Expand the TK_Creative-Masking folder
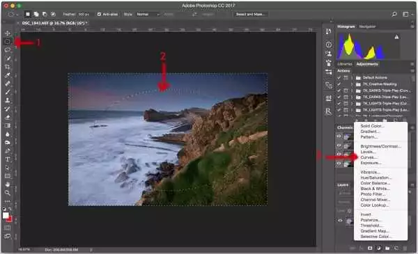This screenshot has width=418, height=254. (x=352, y=84)
